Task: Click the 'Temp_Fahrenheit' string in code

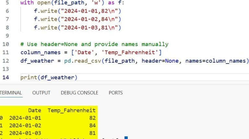Action: pos(130,52)
